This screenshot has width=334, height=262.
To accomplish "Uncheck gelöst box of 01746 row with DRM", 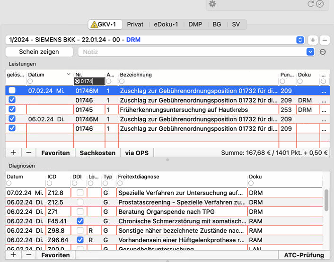I will coord(12,100).
